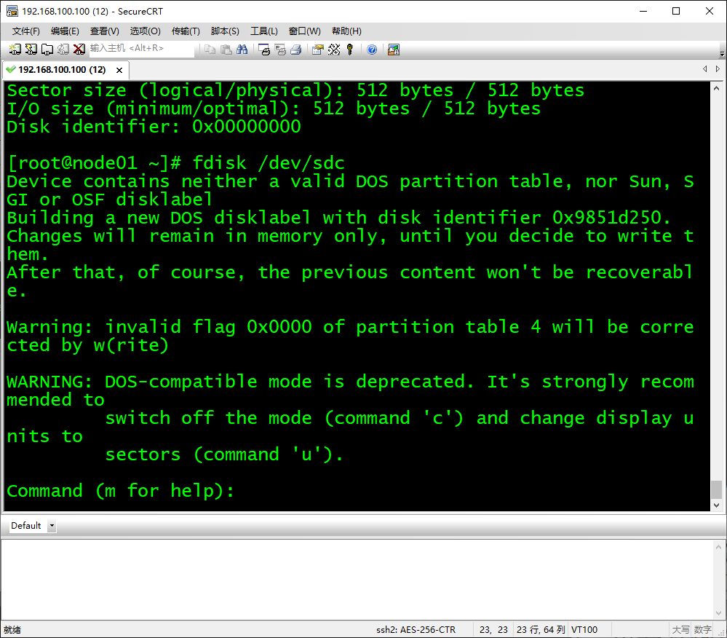The image size is (727, 638).
Task: Click the Connect in Tab icon
Action: (x=47, y=50)
